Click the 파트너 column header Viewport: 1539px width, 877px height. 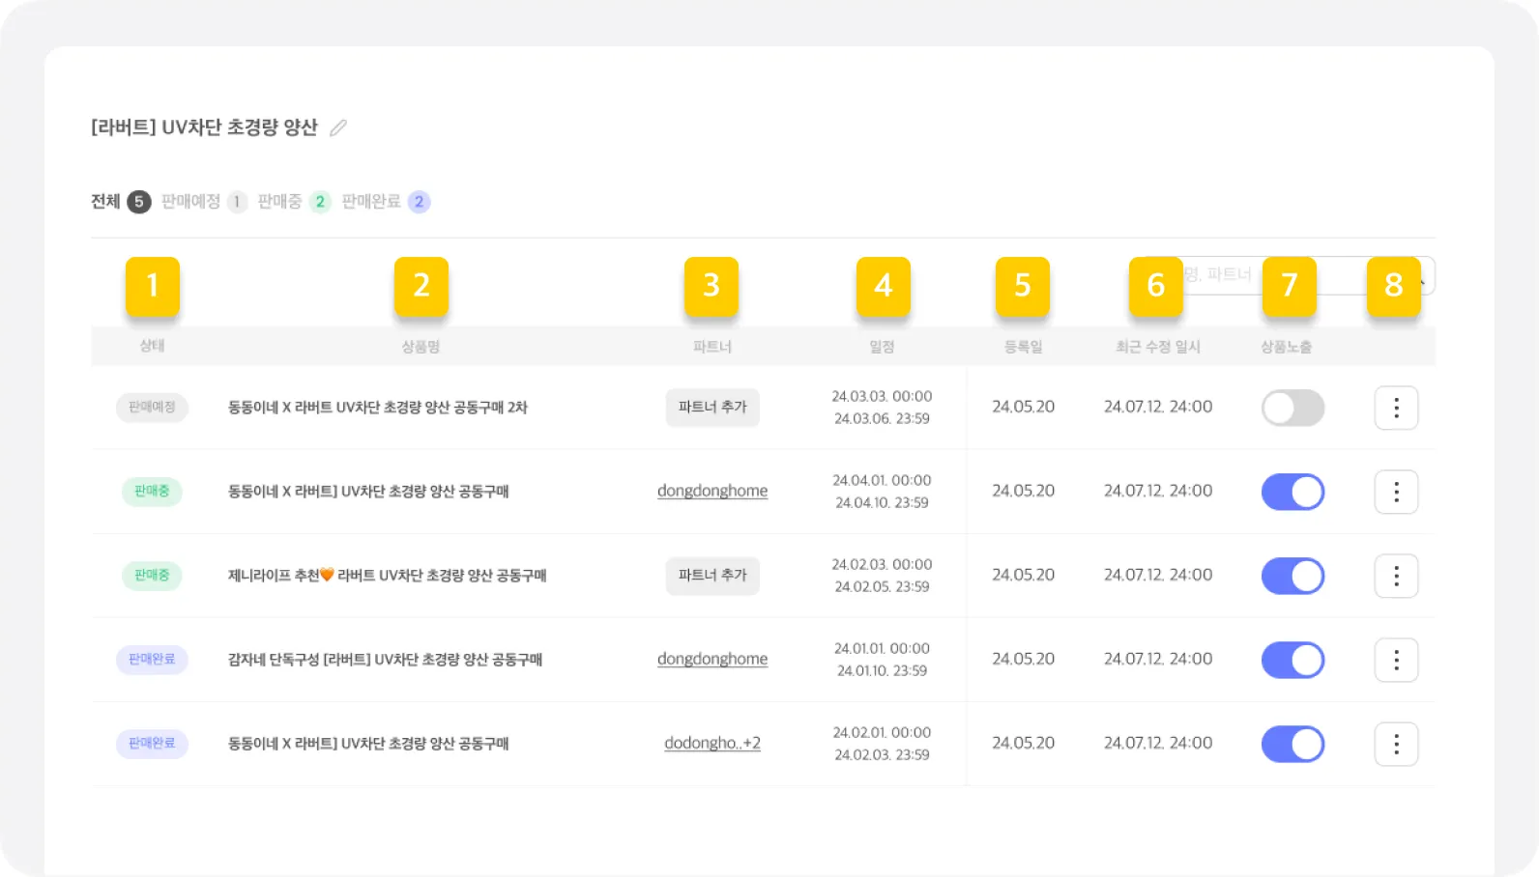coord(712,346)
